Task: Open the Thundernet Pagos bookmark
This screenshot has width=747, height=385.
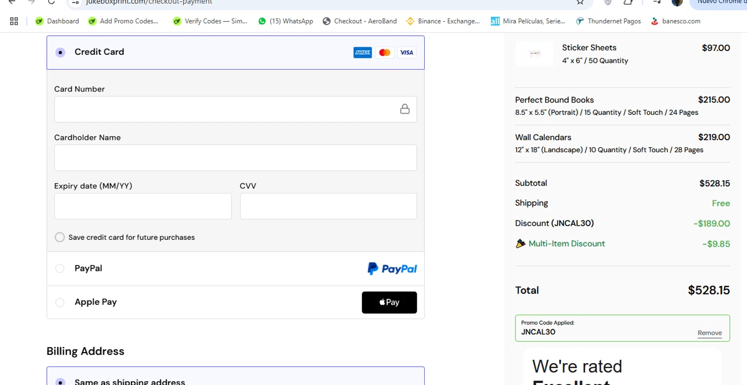Action: (608, 21)
